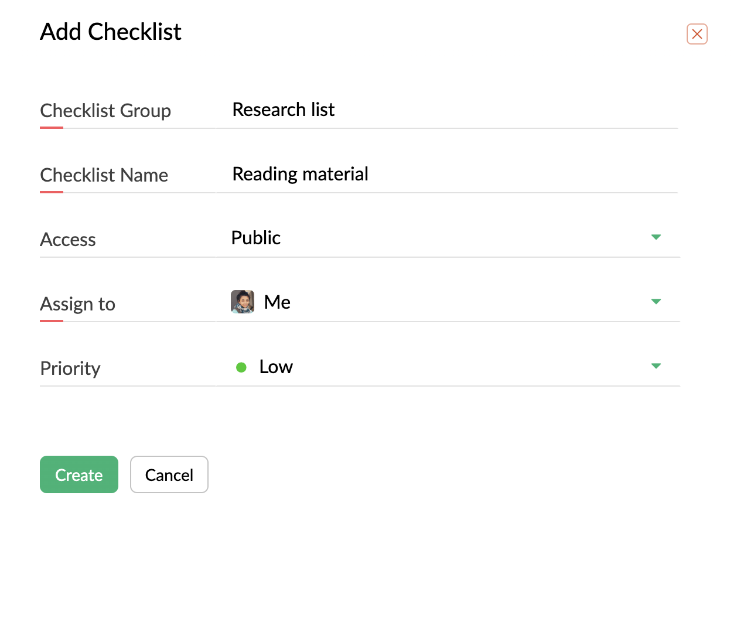Click the Checklist Group field with Research list
The image size is (737, 642).
pyautogui.click(x=446, y=110)
